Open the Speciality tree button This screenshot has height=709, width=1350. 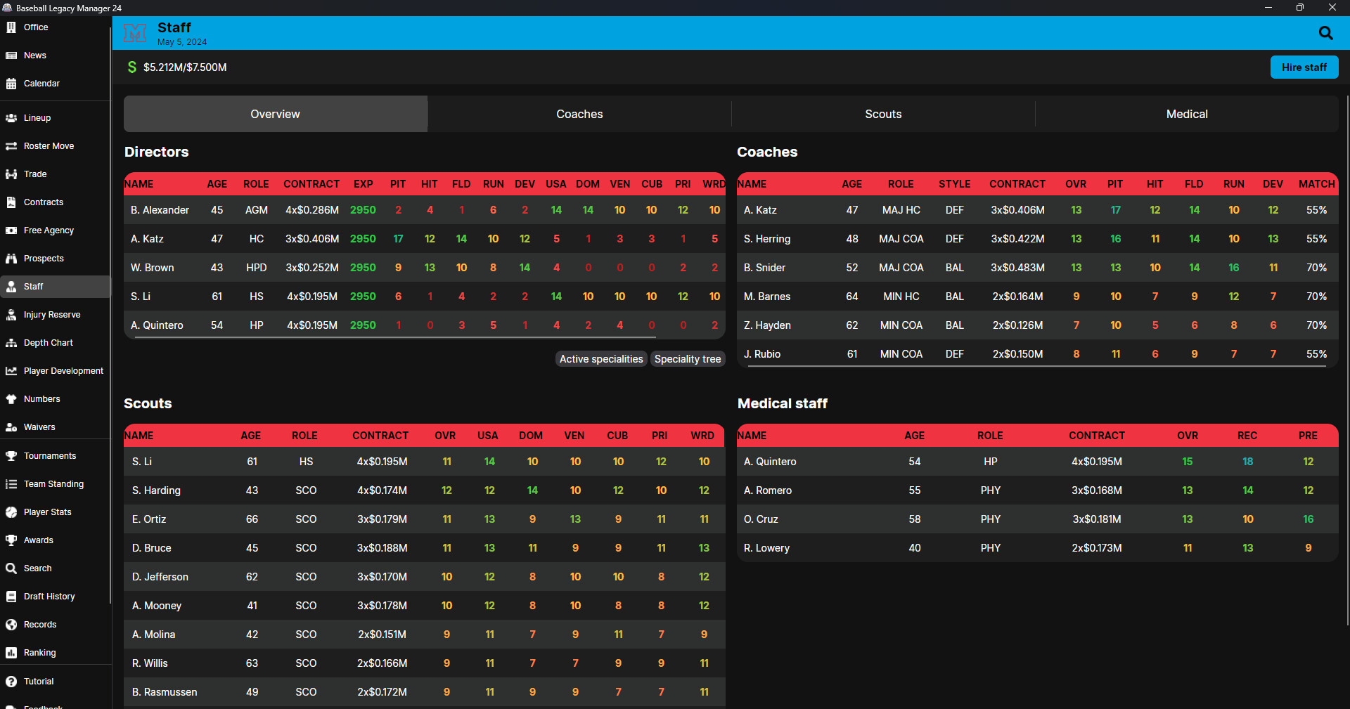point(688,359)
